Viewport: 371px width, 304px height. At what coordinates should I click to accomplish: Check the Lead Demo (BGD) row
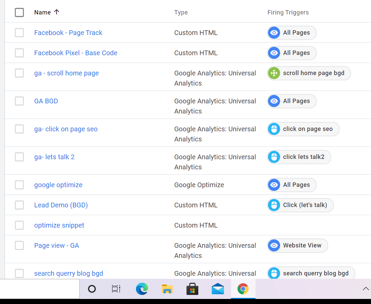coord(19,205)
